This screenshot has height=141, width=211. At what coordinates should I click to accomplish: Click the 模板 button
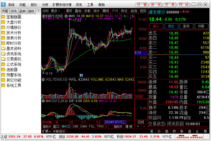pos(129,127)
